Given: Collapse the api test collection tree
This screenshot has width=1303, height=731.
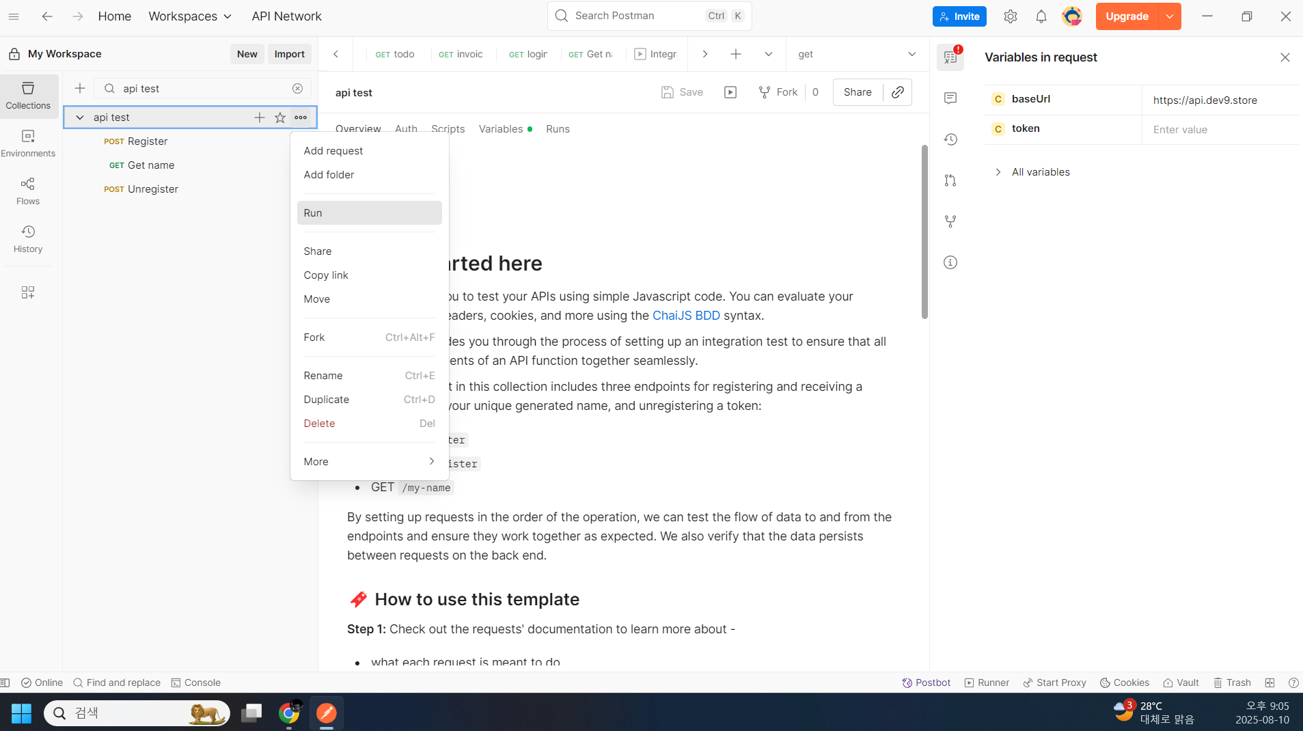Looking at the screenshot, I should [x=80, y=118].
